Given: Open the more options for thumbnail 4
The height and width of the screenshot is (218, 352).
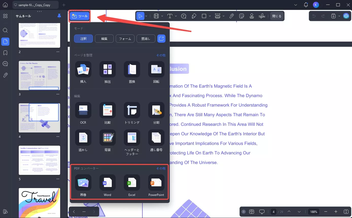Looking at the screenshot, I should pyautogui.click(x=58, y=137).
